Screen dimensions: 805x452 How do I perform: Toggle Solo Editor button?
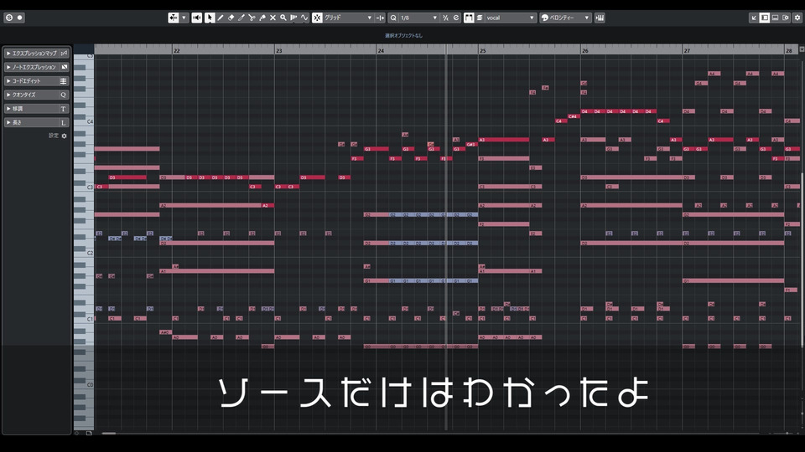(x=8, y=18)
